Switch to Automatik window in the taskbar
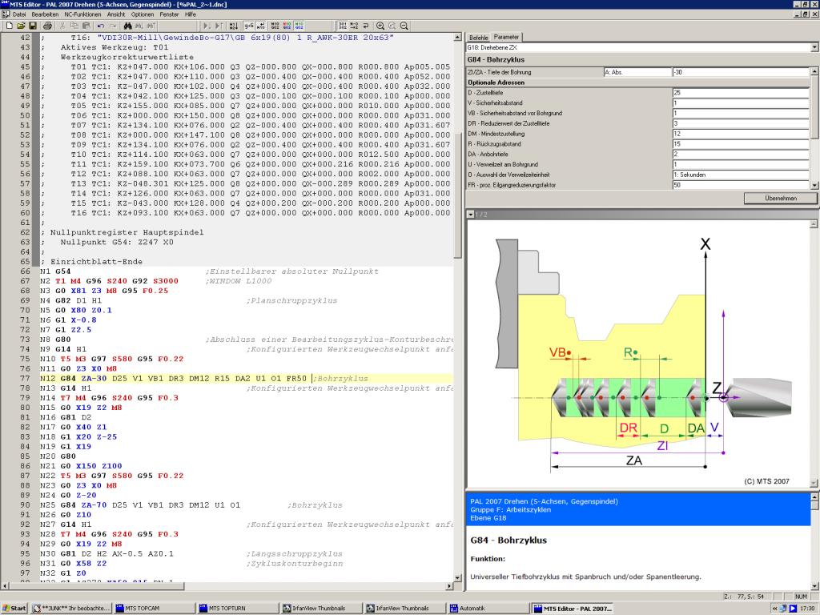The height and width of the screenshot is (615, 820). tap(488, 609)
